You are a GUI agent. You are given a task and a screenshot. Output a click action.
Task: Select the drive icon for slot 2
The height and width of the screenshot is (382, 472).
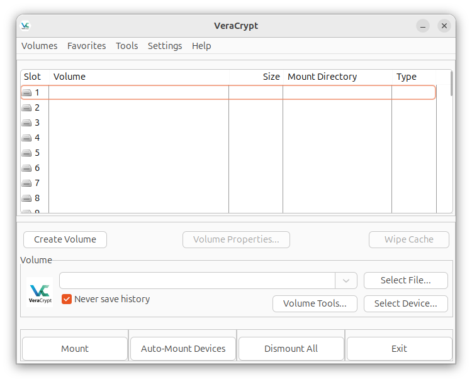coord(26,108)
